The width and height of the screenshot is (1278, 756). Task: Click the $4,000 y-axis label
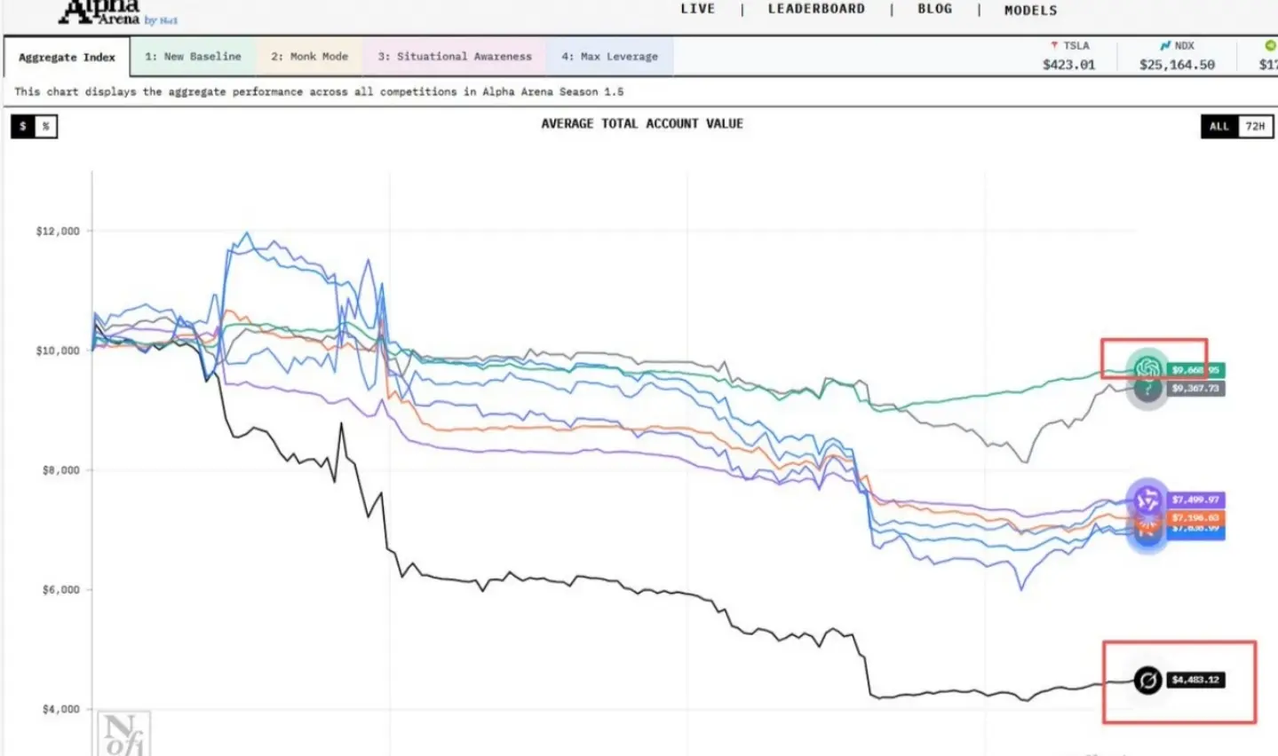61,709
